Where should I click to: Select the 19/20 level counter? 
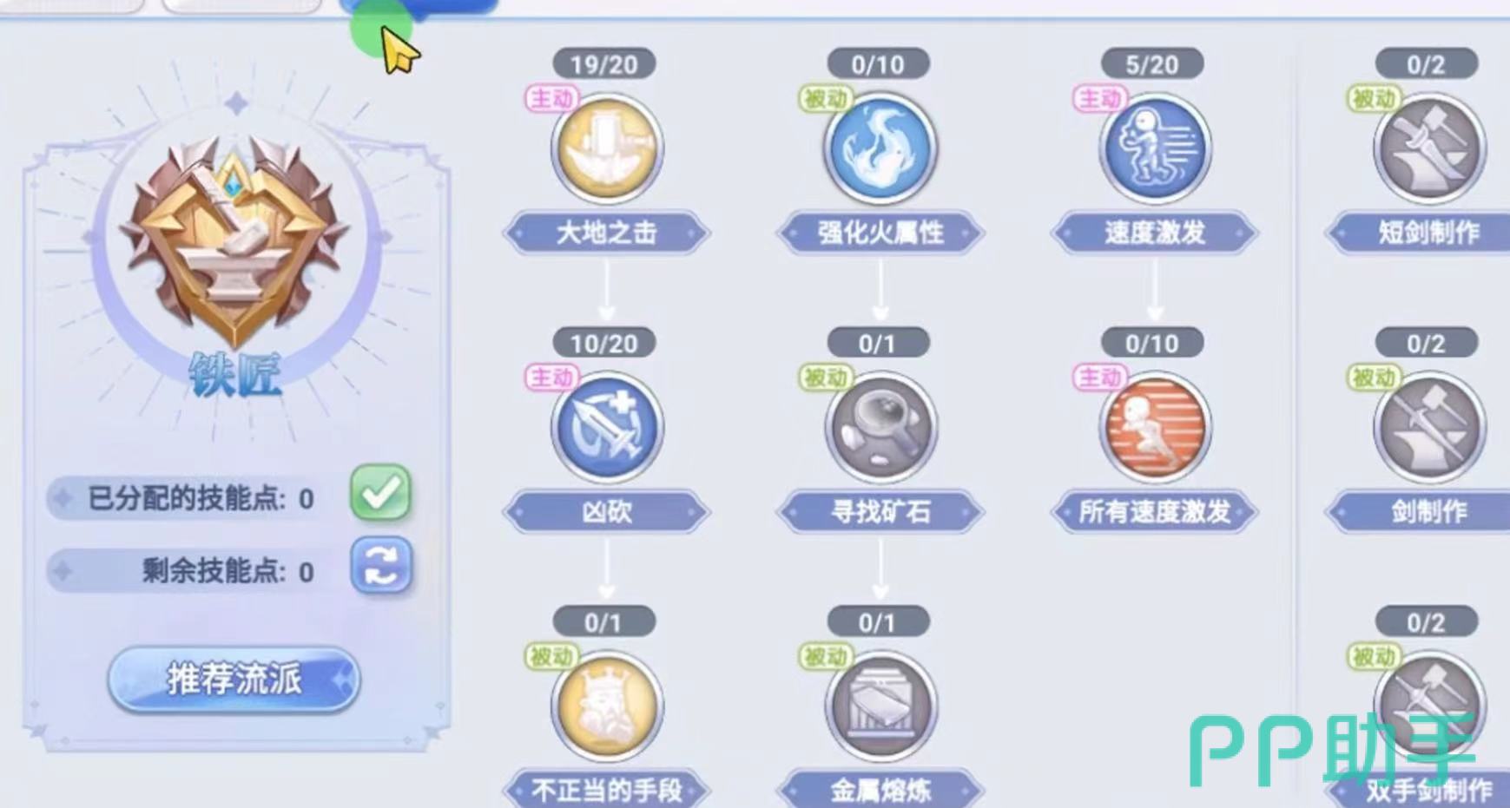(604, 64)
